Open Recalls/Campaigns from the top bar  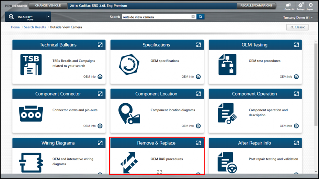point(256,6)
